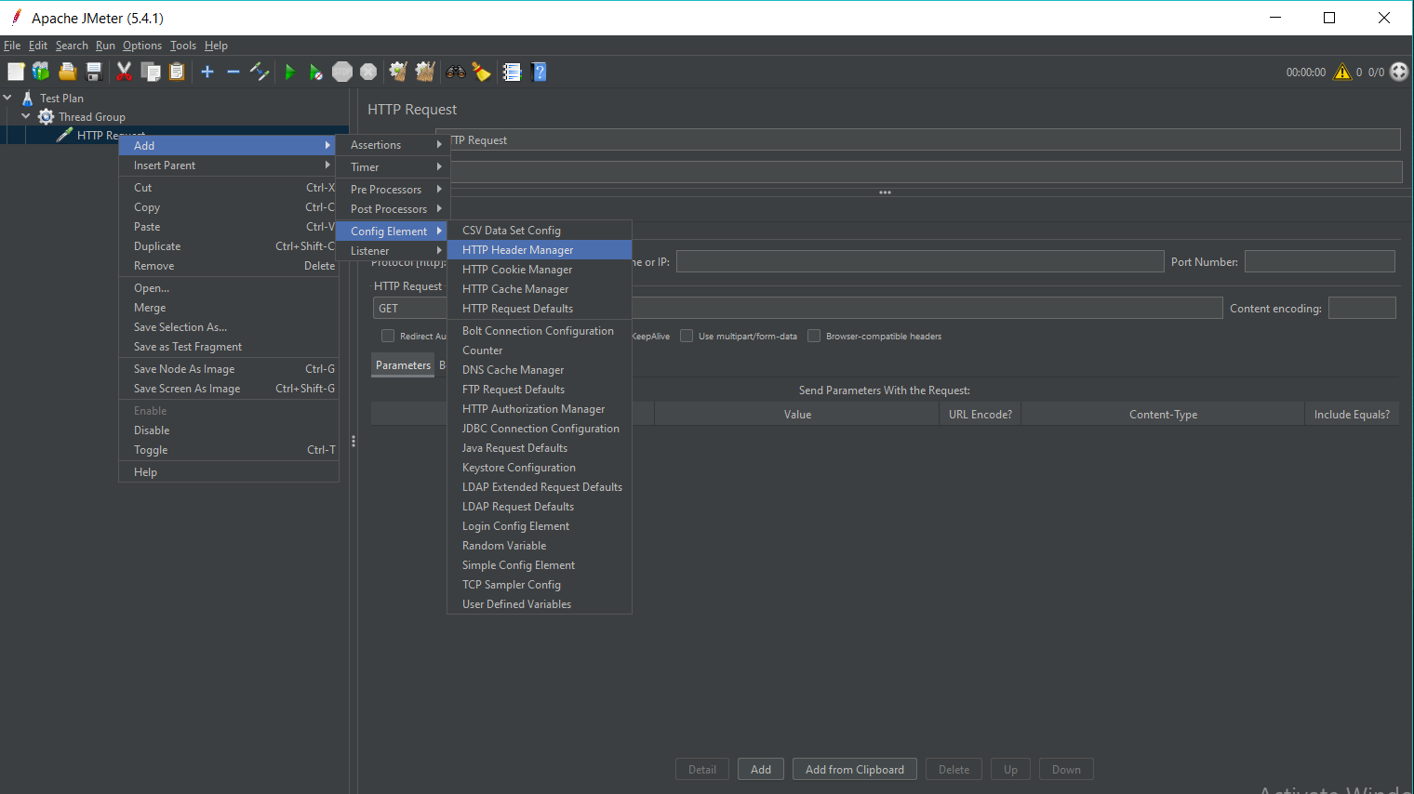Click the Cut scissors icon
Image resolution: width=1414 pixels, height=794 pixels.
pyautogui.click(x=124, y=72)
